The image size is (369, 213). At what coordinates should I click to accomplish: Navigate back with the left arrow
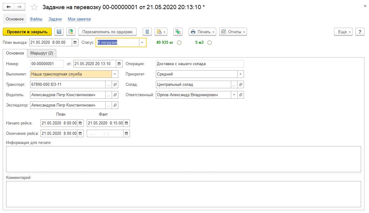point(9,7)
